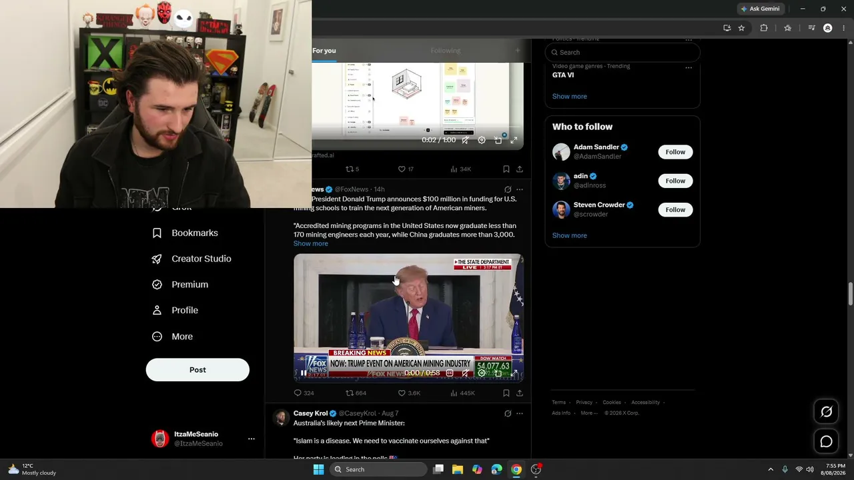Screen dimensions: 854x480
Task: Unmute the 1:00 long video
Action: [466, 141]
